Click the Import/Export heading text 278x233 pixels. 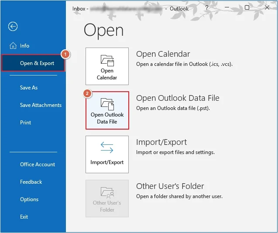(x=161, y=142)
